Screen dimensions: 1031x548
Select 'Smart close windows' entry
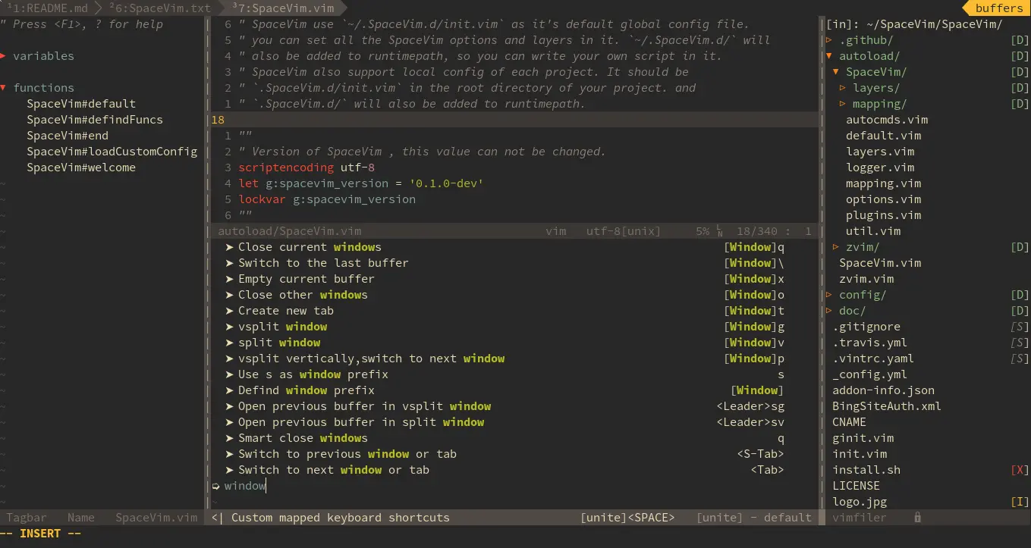[x=504, y=438]
